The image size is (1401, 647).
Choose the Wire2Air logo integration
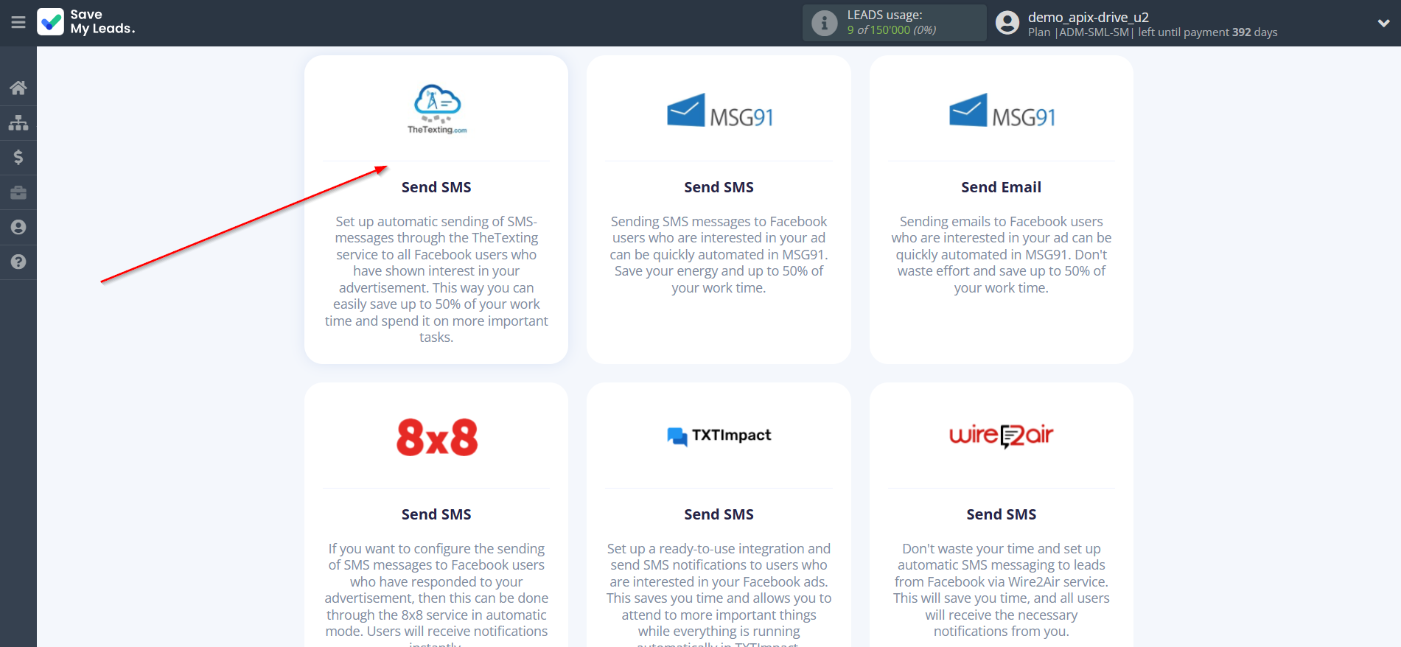(1001, 436)
